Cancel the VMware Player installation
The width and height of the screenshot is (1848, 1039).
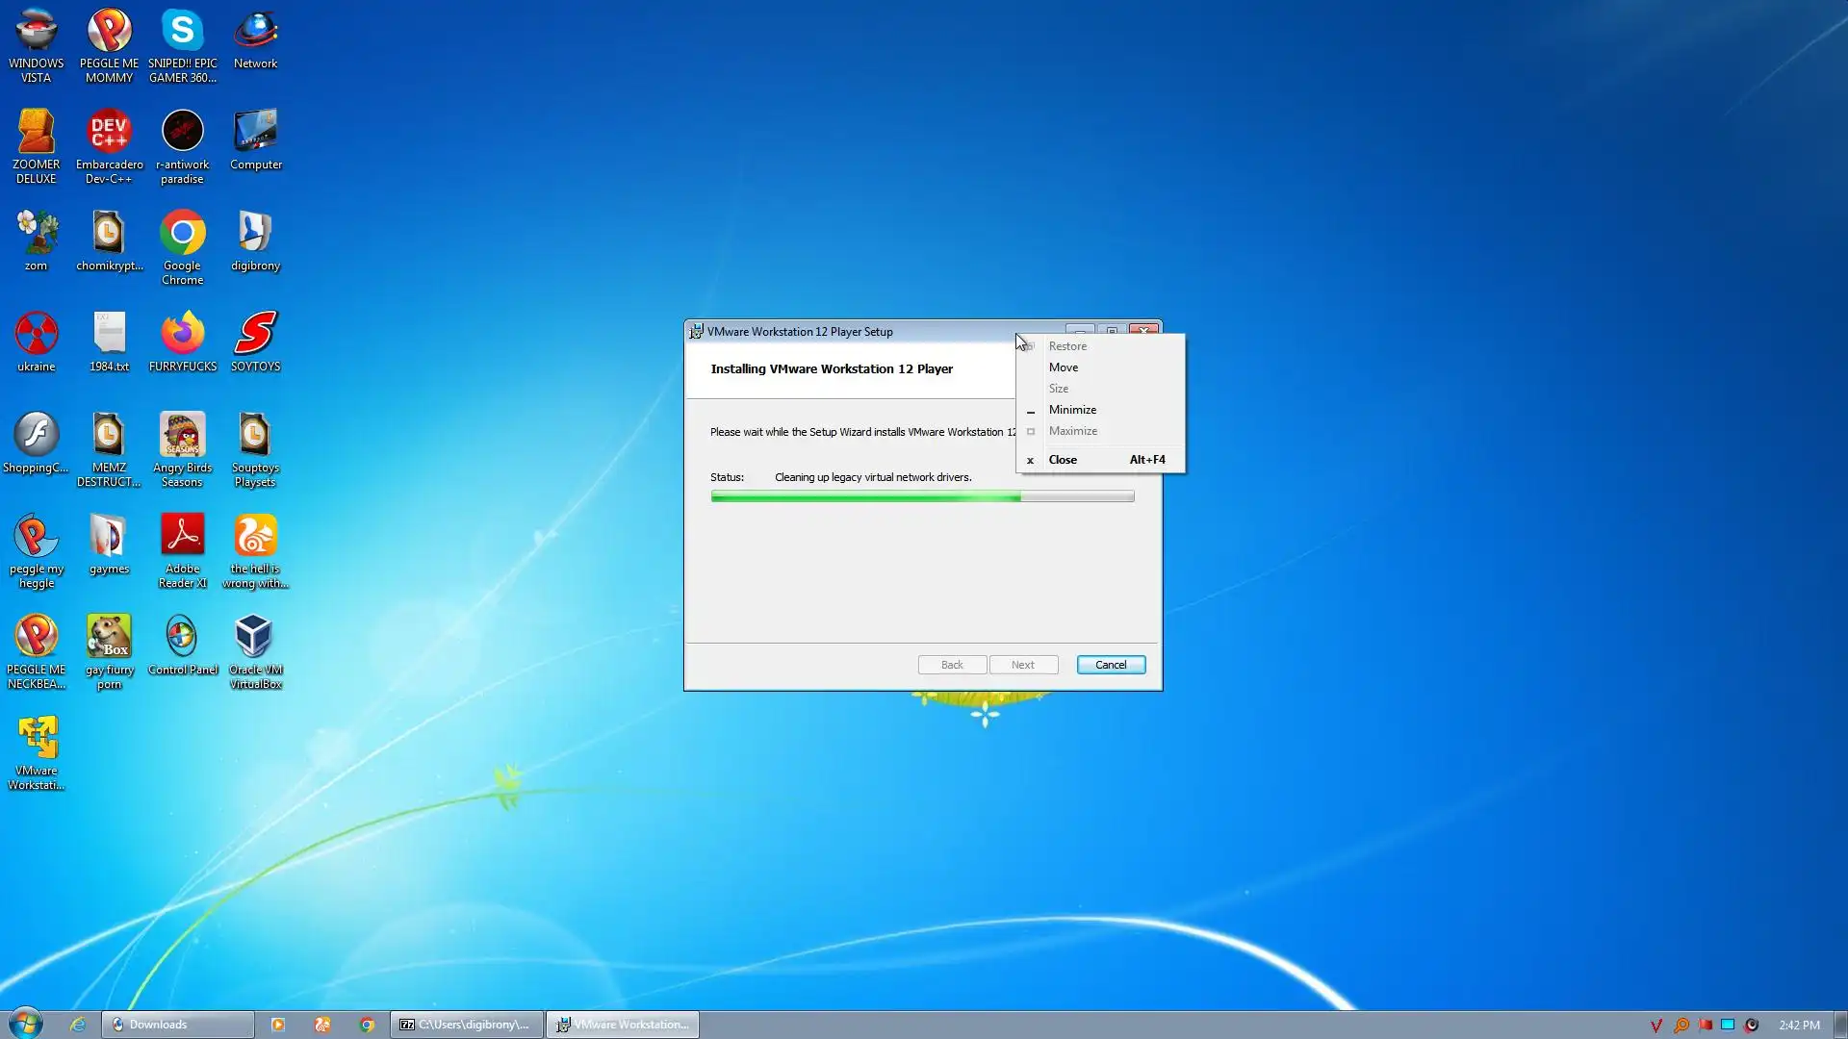coord(1110,665)
